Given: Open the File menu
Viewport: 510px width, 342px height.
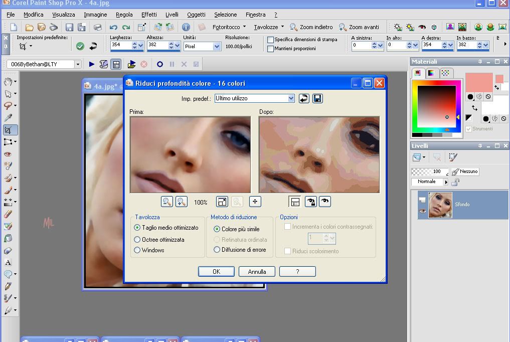Looking at the screenshot, I should coord(11,15).
